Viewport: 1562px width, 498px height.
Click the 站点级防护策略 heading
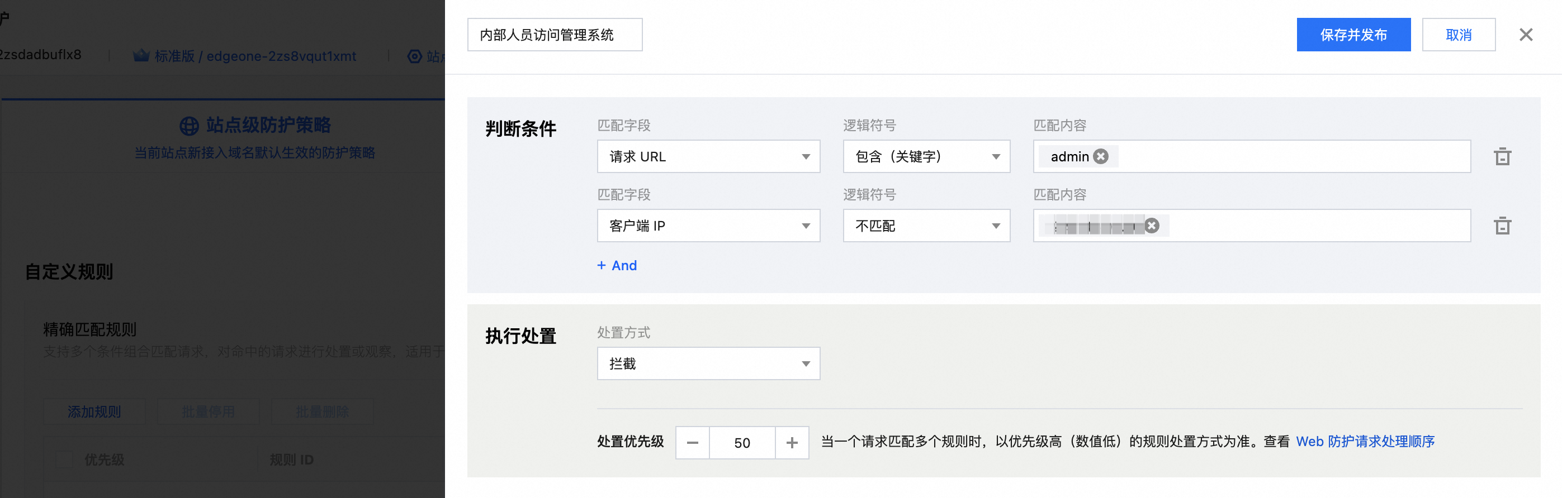268,125
